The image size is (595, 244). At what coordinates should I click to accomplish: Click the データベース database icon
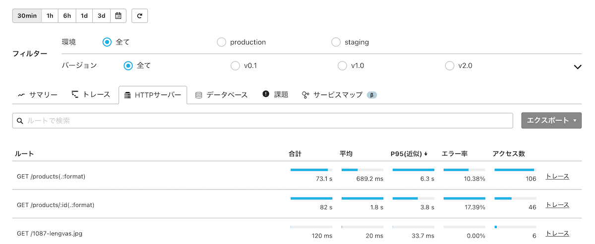click(x=199, y=95)
